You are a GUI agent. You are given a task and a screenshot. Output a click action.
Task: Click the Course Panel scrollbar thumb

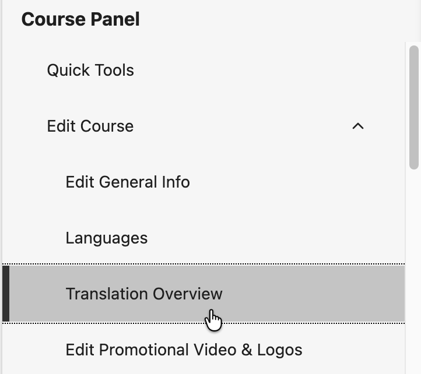(x=414, y=107)
